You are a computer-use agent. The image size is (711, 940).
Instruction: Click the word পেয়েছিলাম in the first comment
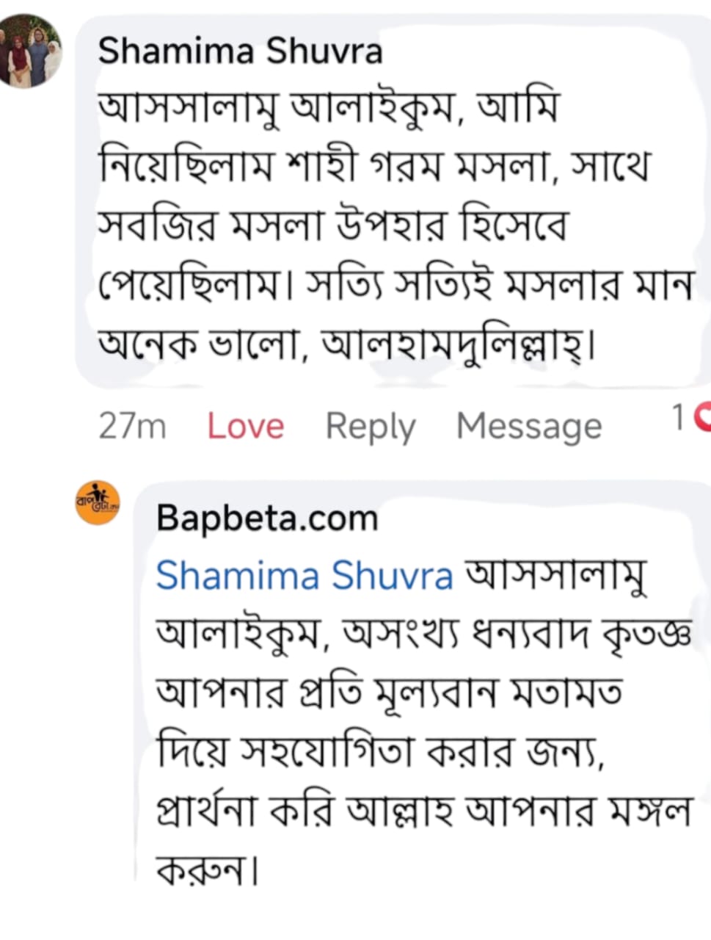coord(192,285)
